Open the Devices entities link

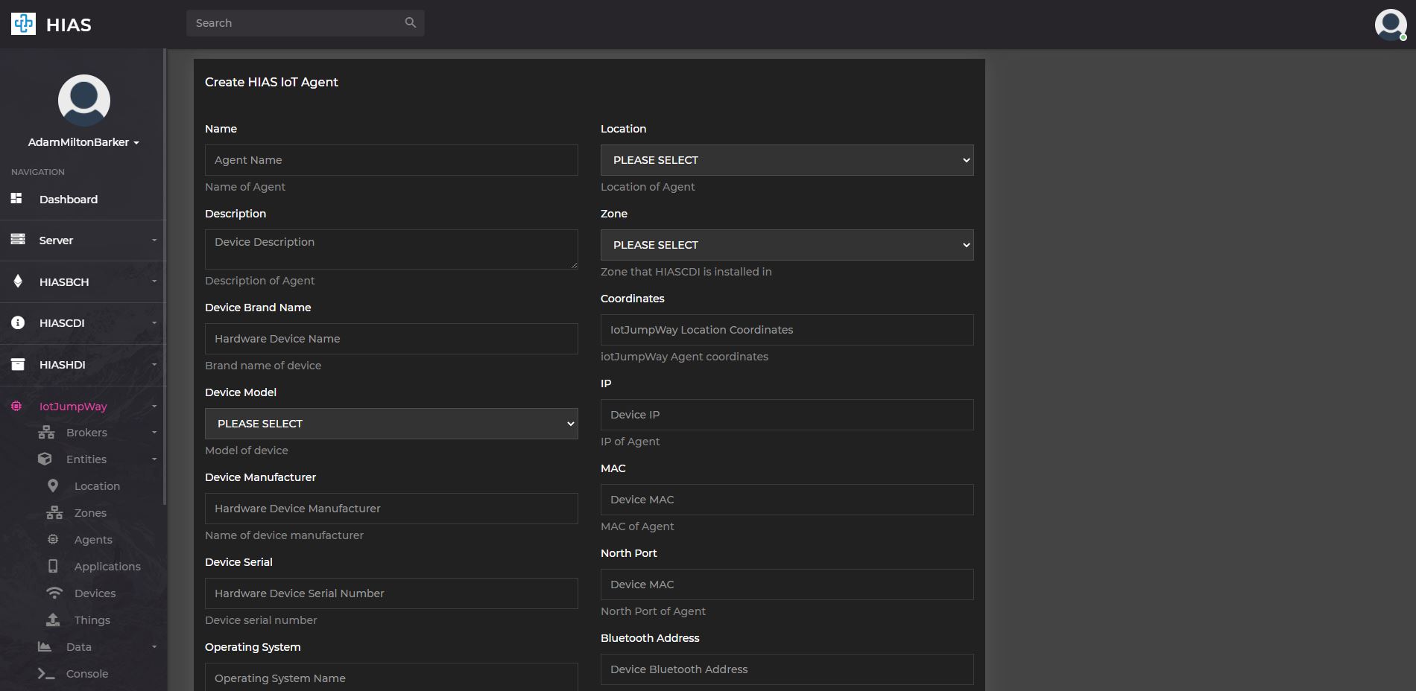(95, 593)
